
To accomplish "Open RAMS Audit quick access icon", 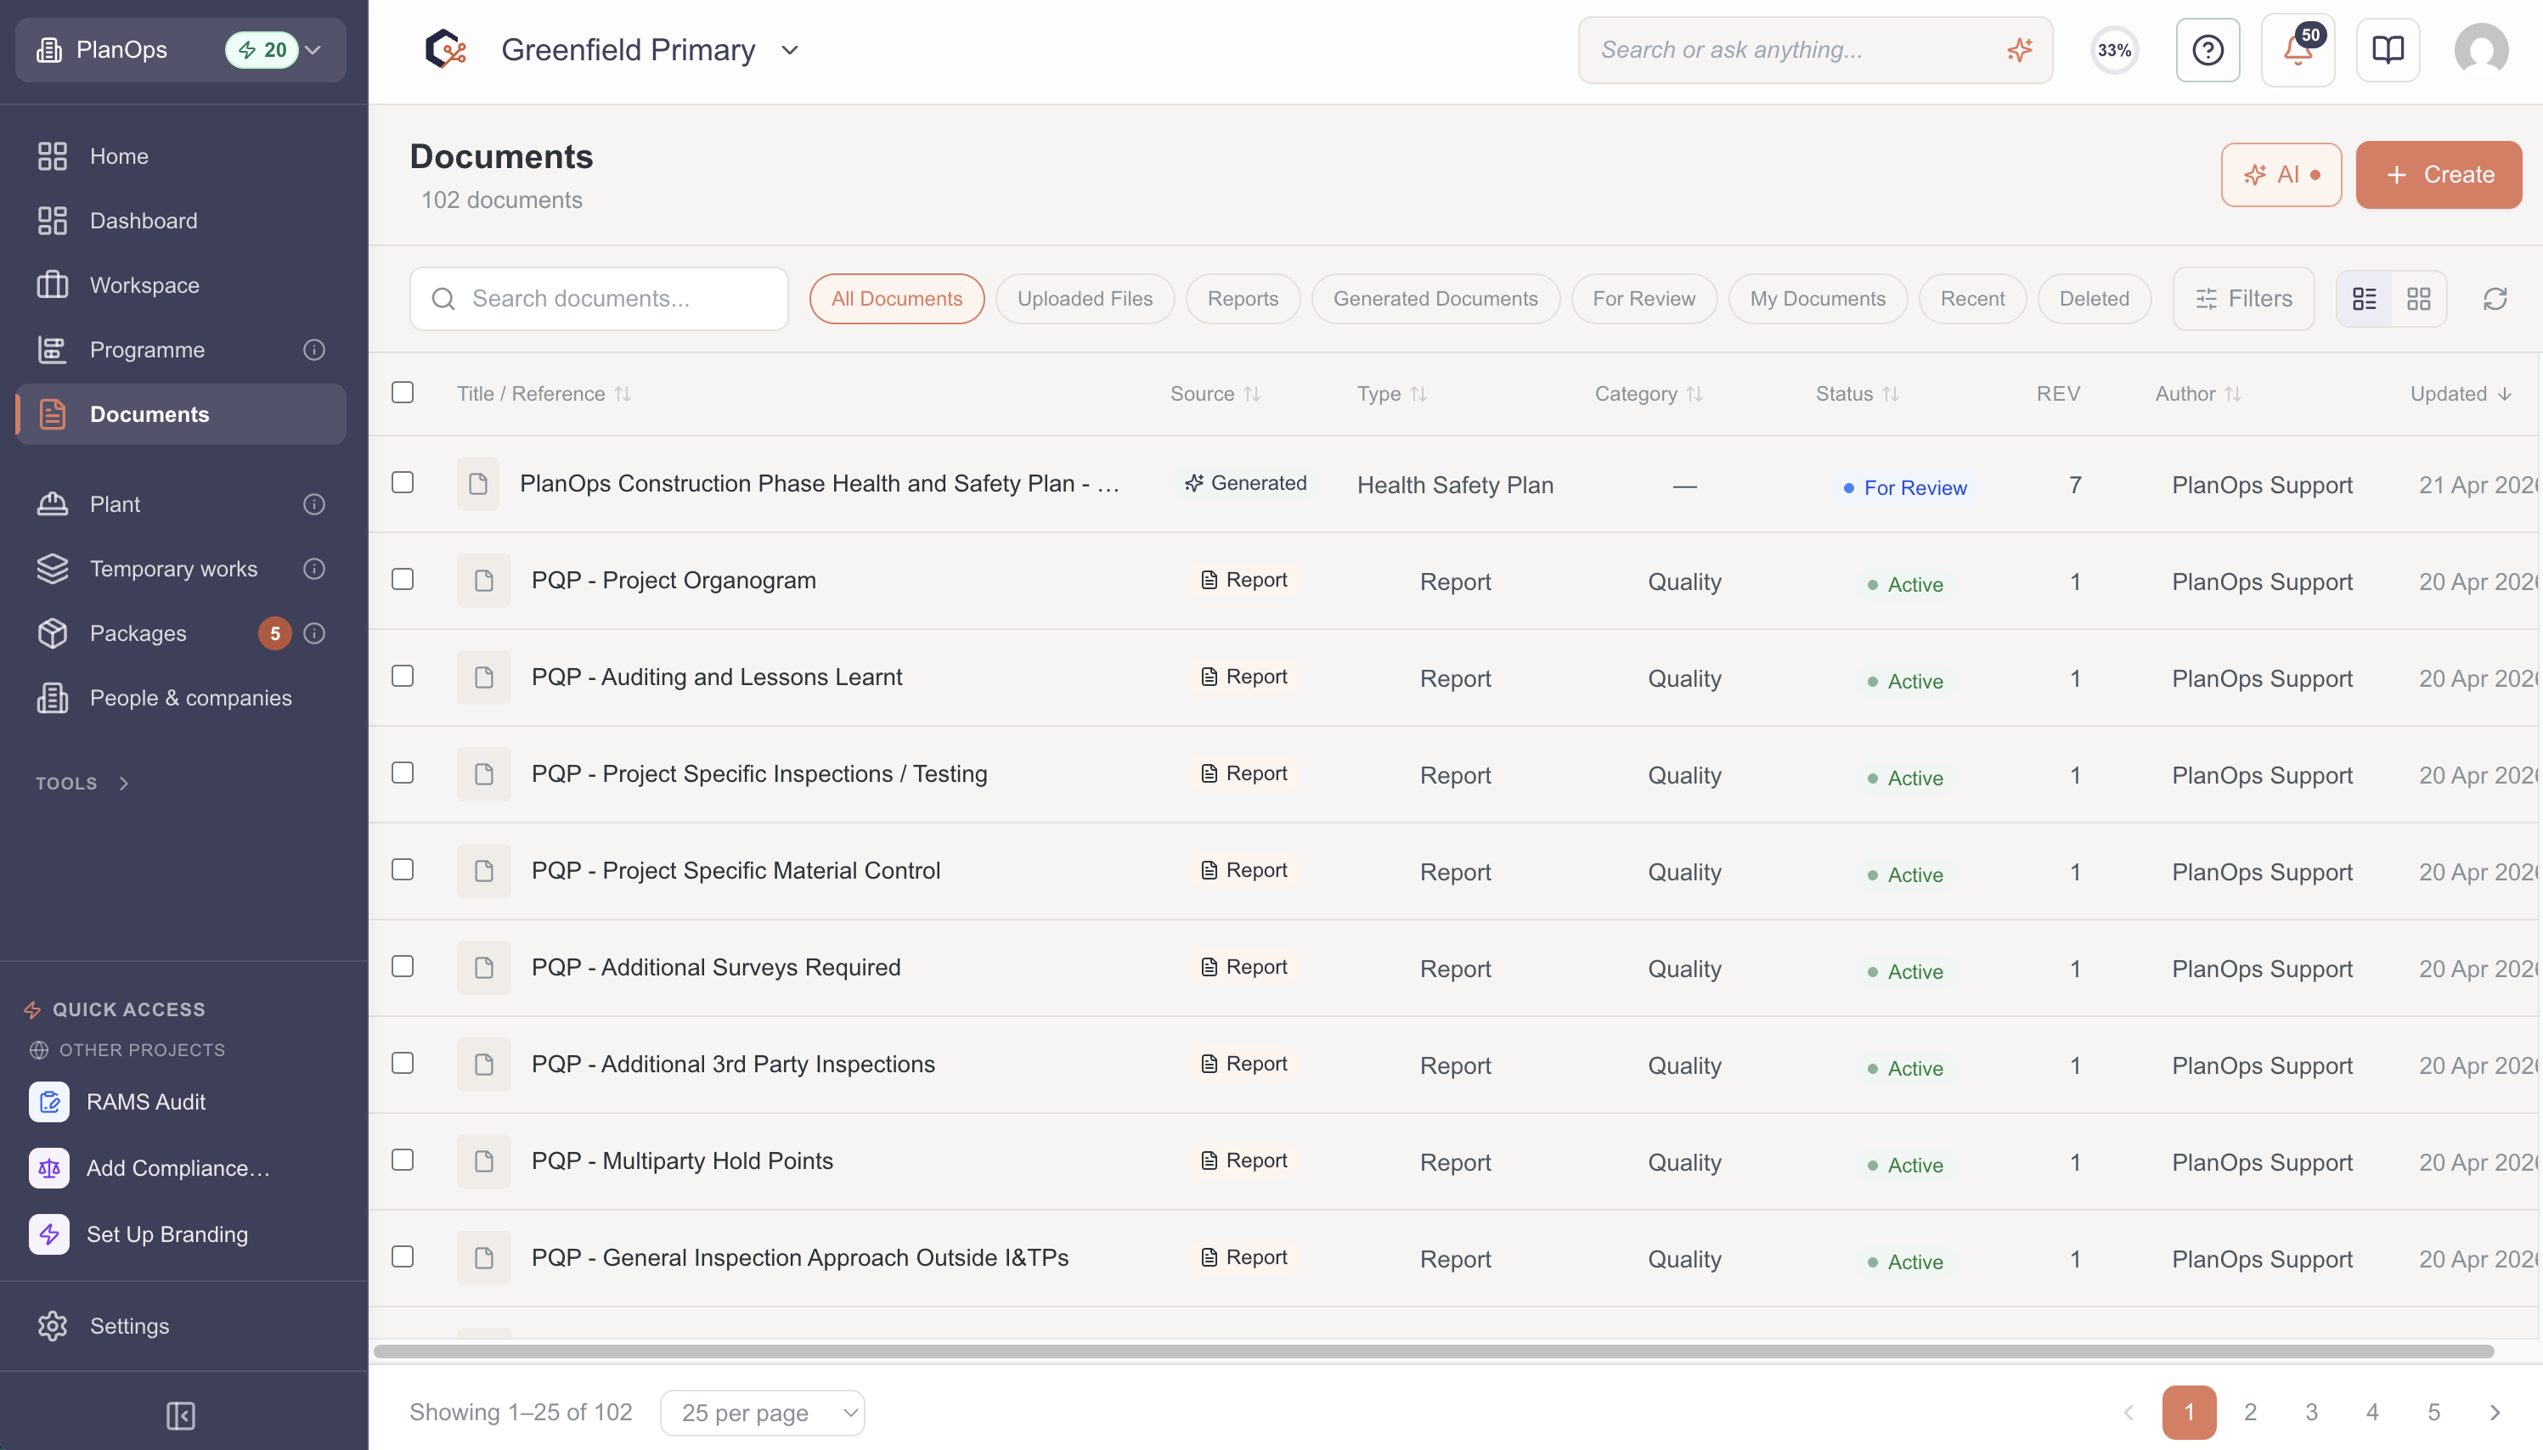I will [48, 1101].
